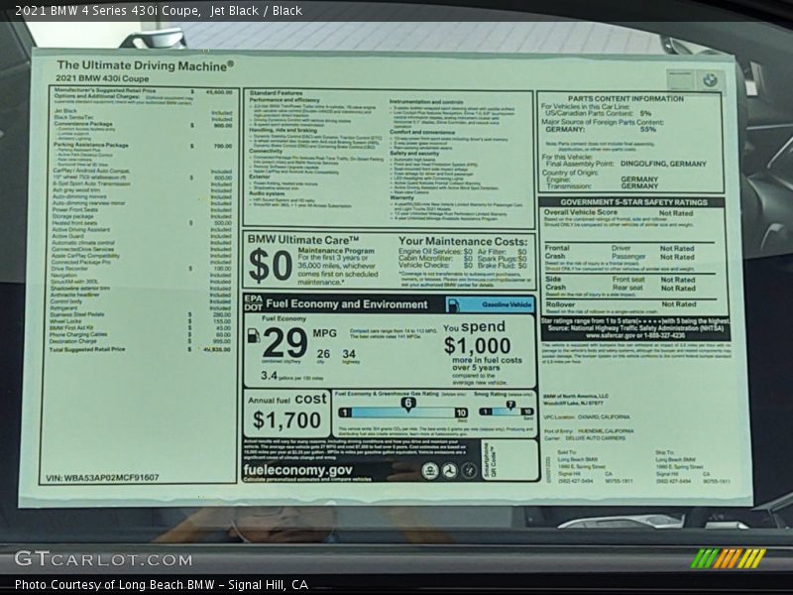Click the $1,000 fuel cost figure
This screenshot has height=595, width=793.
coord(478,346)
